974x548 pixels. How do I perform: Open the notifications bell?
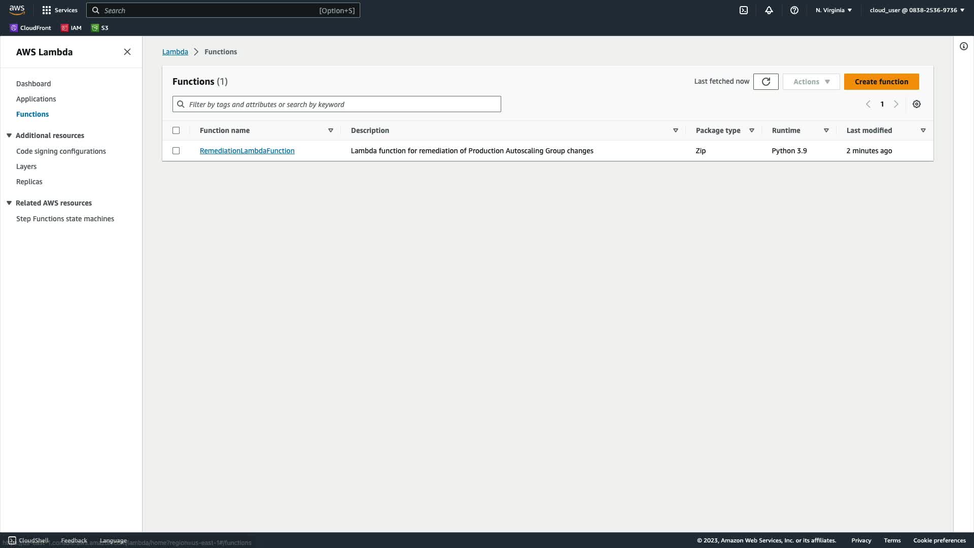click(x=769, y=10)
